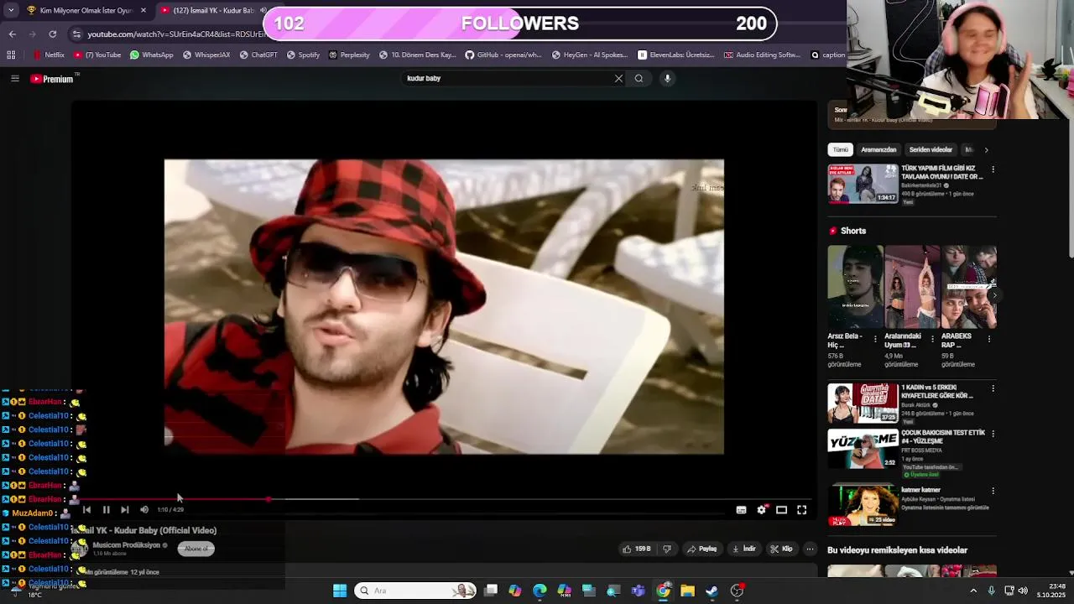Open Steam from the taskbar
The height and width of the screenshot is (604, 1074).
click(x=712, y=591)
